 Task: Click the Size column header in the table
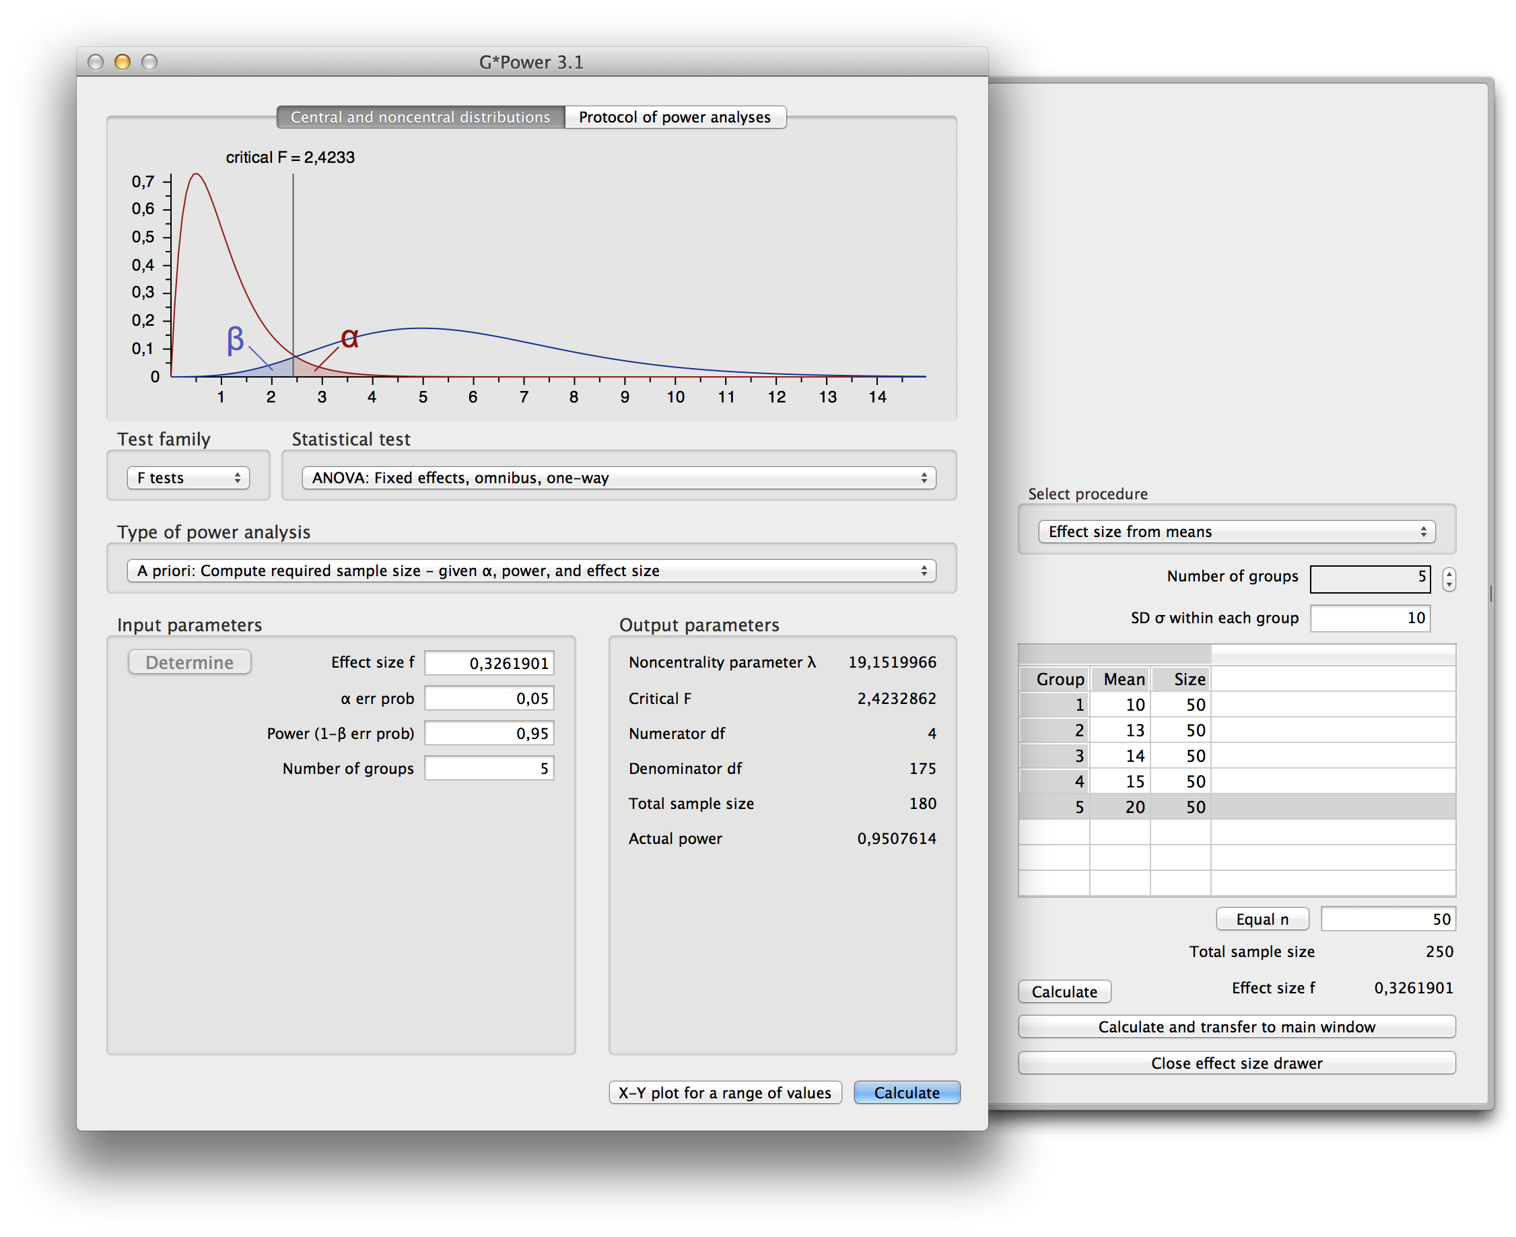(1180, 679)
